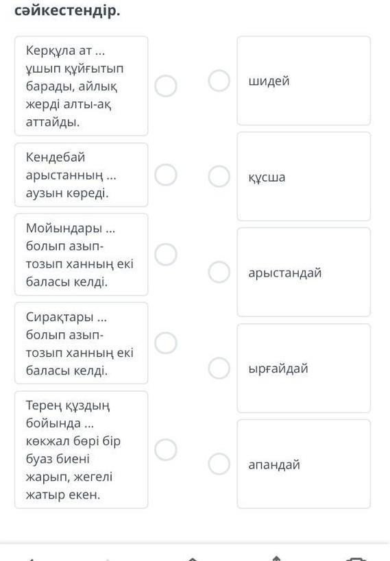Screen dimensions: 390x561
Task: Select radio button beside 'Сирақтары' sentence
Action: click(165, 342)
